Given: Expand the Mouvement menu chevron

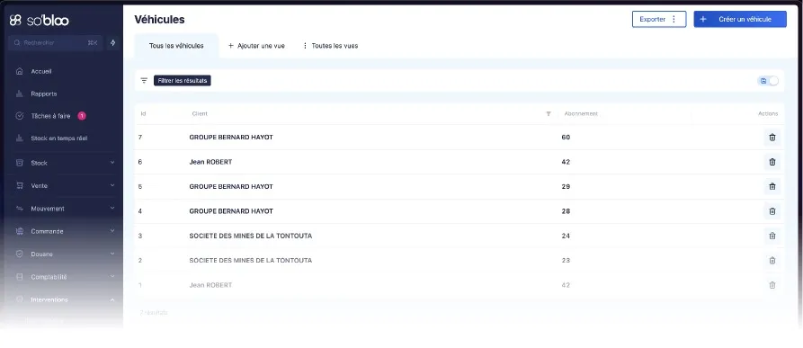Looking at the screenshot, I should coord(112,209).
